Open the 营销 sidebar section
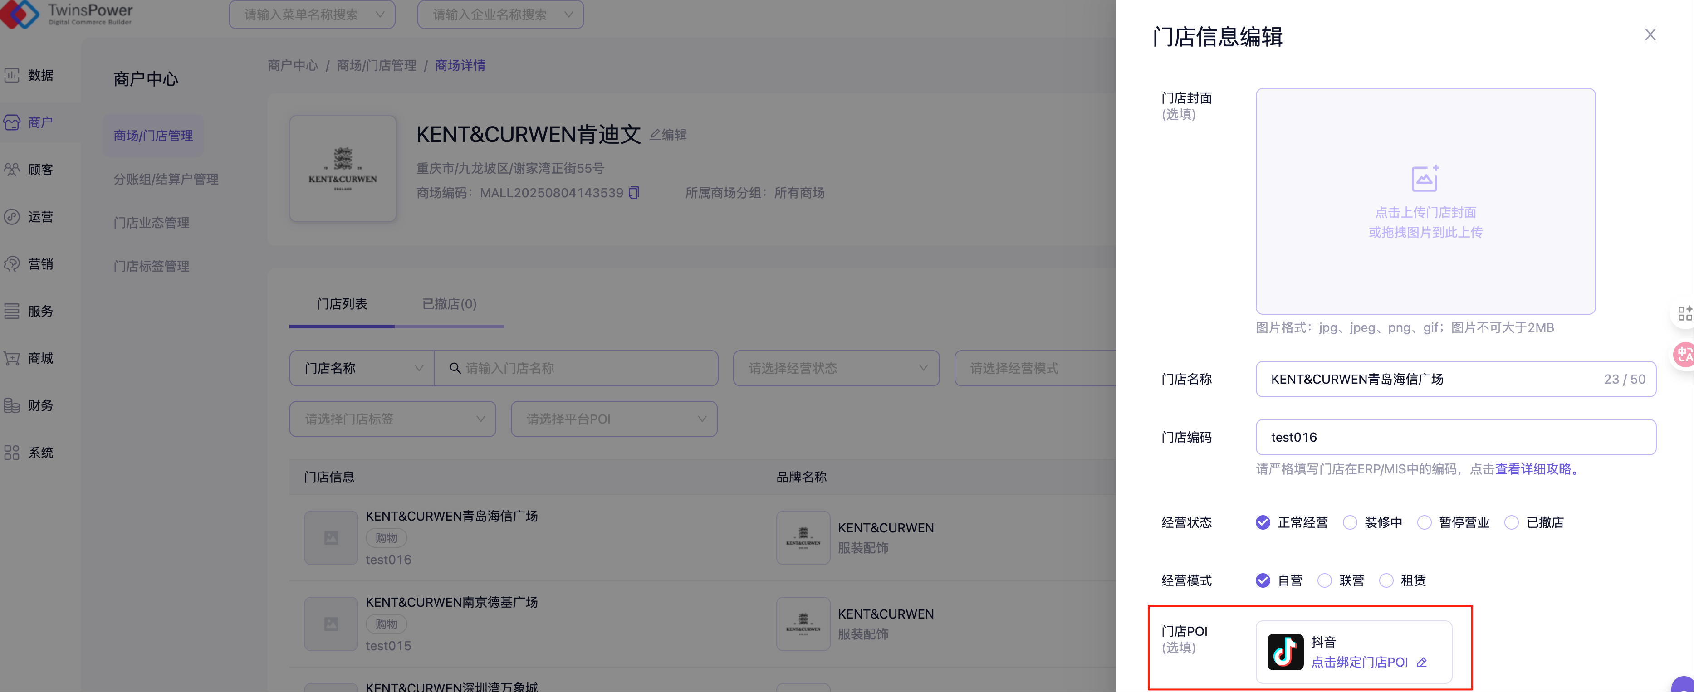 pos(39,264)
